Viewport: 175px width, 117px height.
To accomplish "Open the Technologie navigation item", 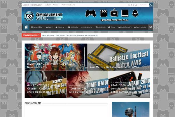I will click(x=140, y=27).
